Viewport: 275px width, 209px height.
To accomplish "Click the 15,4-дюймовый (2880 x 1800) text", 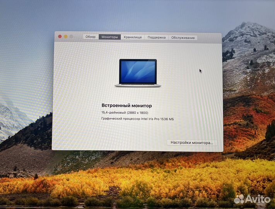I will (125, 113).
